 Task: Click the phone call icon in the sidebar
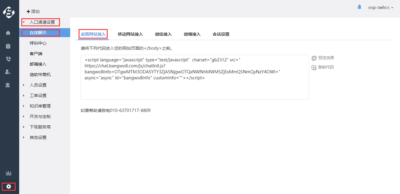click(8, 59)
